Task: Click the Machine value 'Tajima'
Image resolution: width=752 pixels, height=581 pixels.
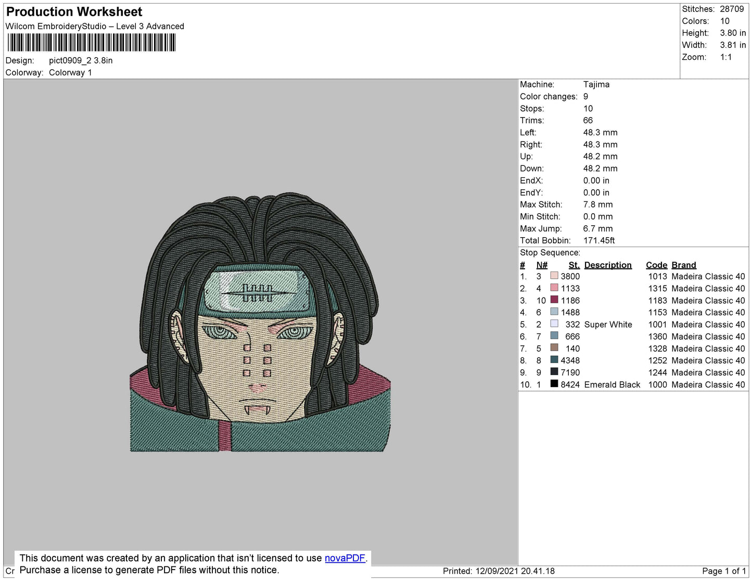Action: [596, 84]
